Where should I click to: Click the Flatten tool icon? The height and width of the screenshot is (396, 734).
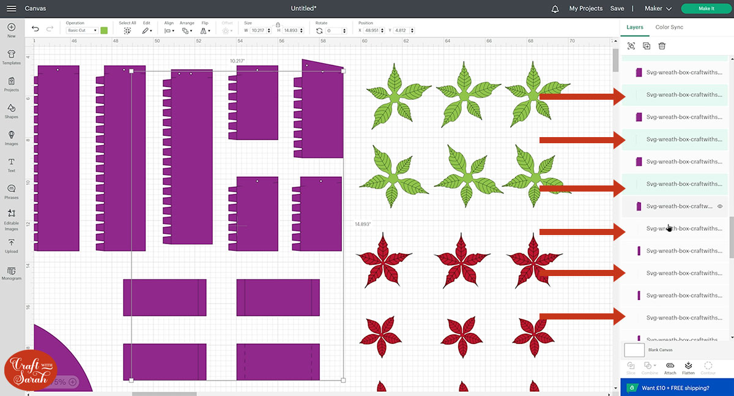pyautogui.click(x=688, y=367)
